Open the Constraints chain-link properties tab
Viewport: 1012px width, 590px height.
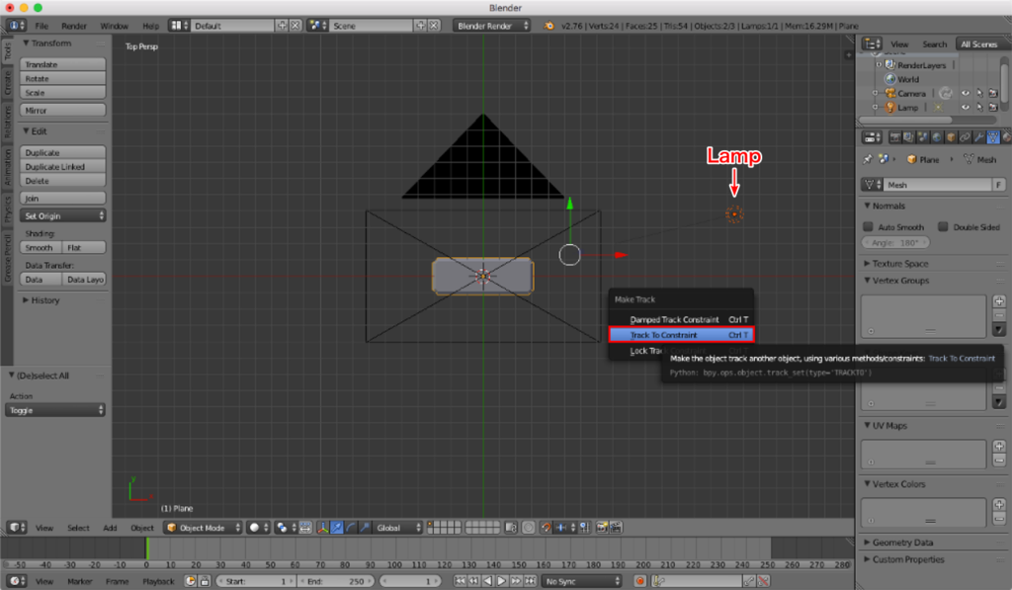965,137
